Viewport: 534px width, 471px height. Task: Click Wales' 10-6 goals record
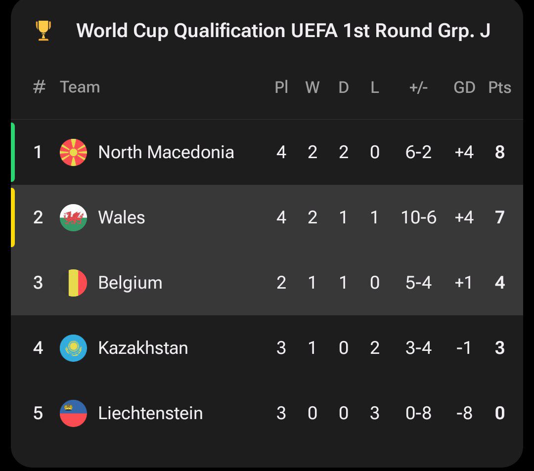coord(418,217)
